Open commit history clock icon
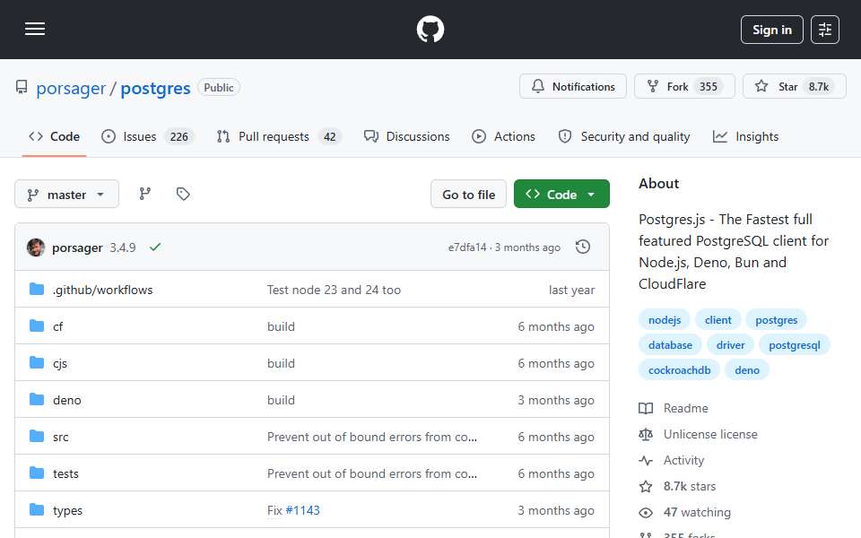 tap(583, 247)
